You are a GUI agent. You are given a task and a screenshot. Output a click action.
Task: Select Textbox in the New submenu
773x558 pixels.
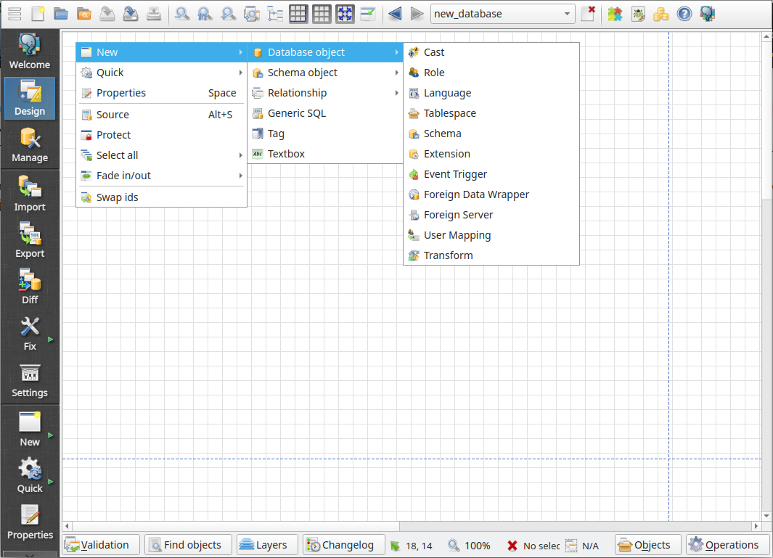(325, 154)
